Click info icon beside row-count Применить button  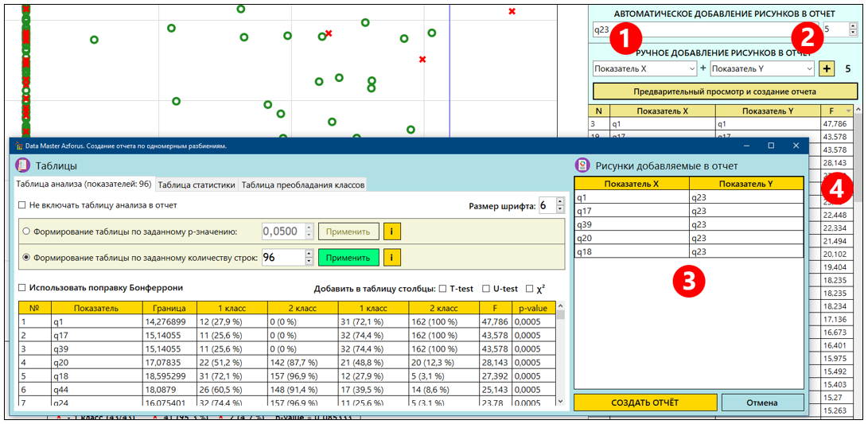(x=391, y=258)
